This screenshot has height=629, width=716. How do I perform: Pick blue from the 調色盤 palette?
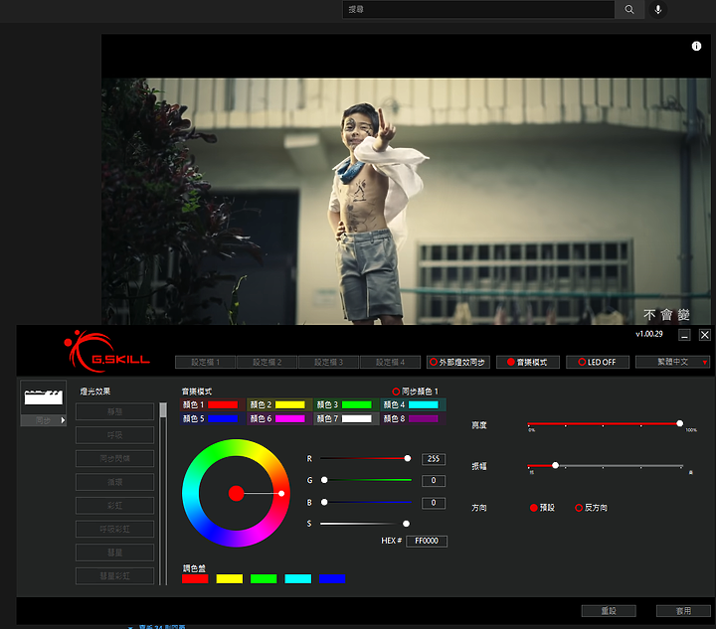coord(332,579)
